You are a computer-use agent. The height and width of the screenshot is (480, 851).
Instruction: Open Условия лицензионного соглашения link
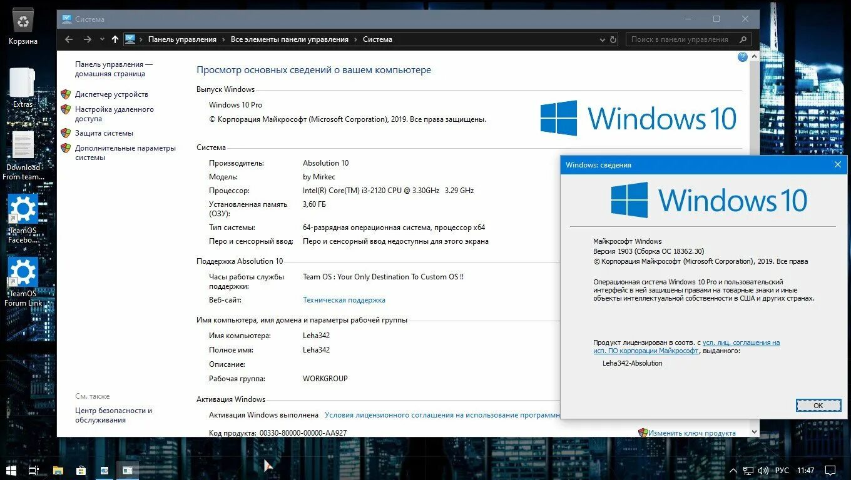point(442,414)
